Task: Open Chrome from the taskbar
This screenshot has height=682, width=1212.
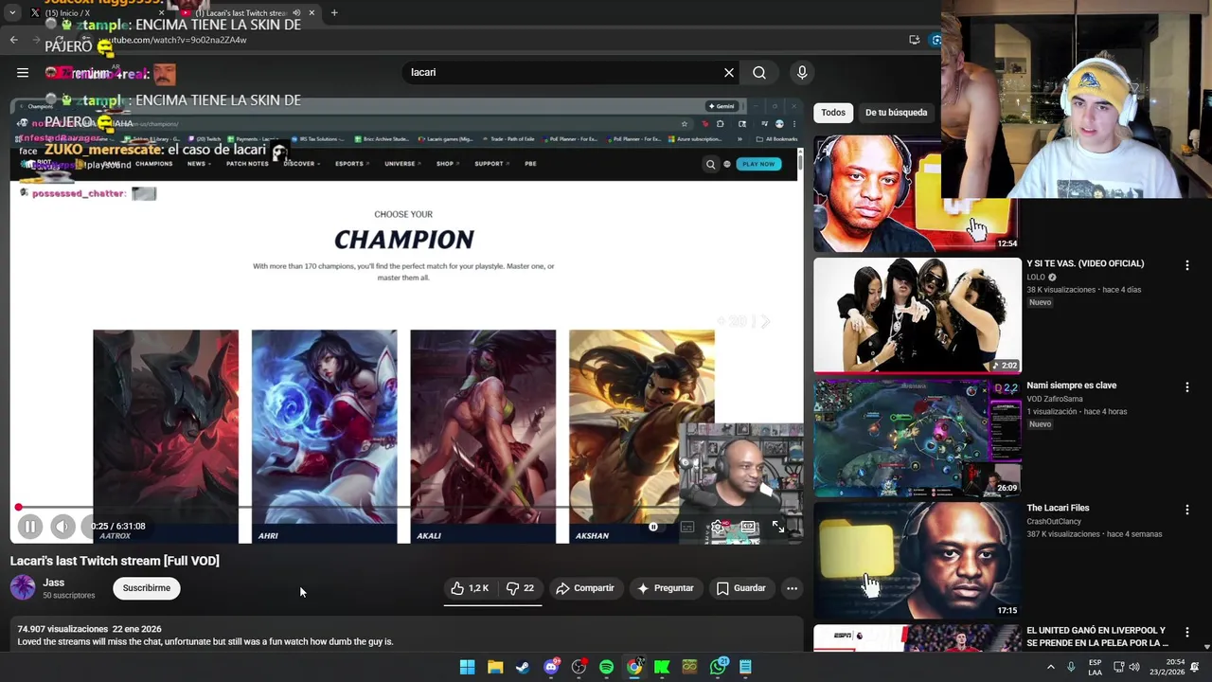Action: click(x=634, y=667)
